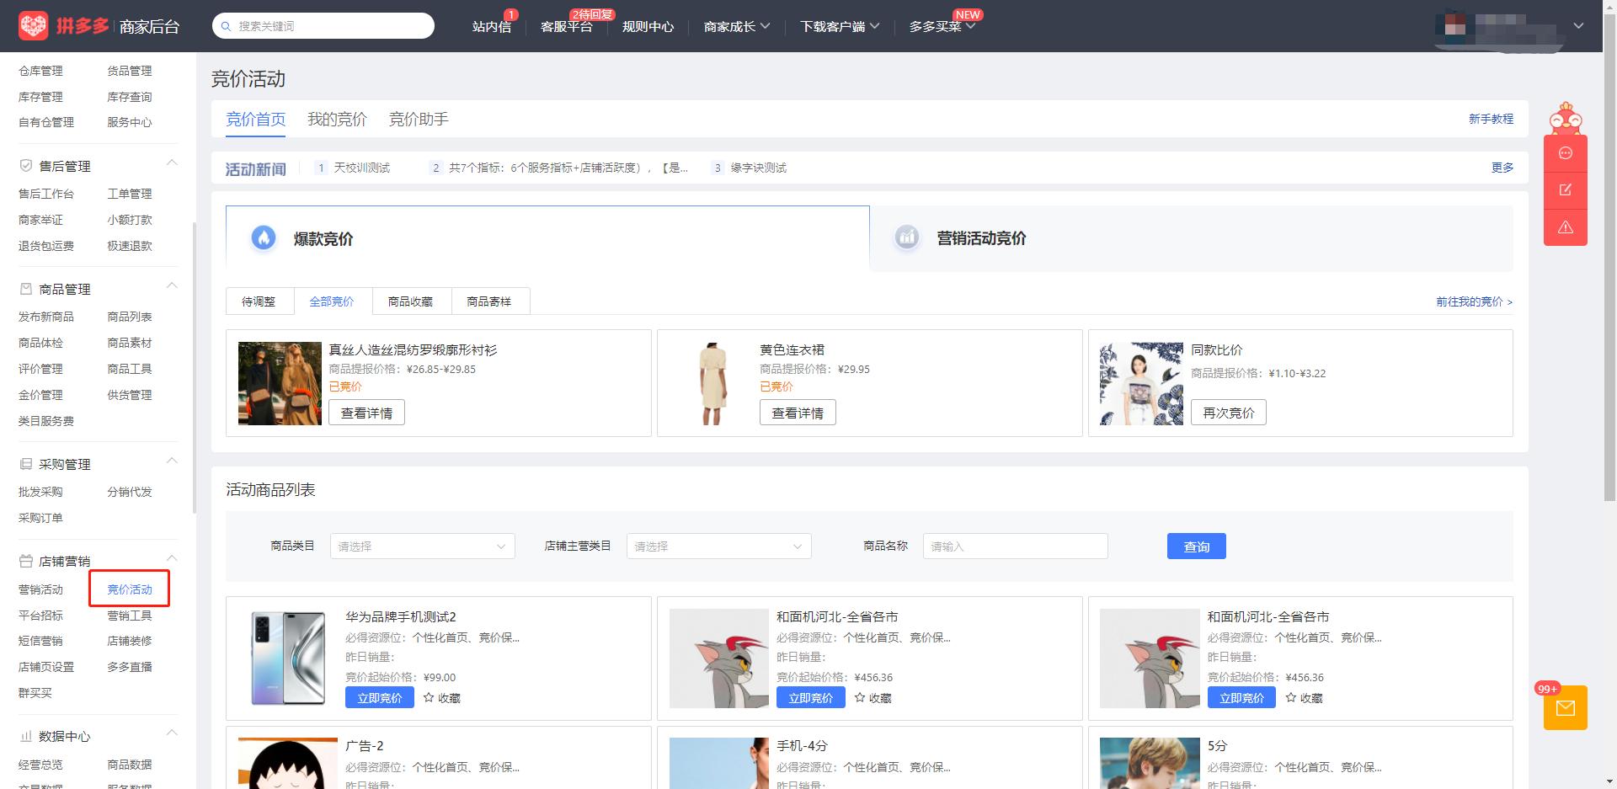
Task: Click the 拼多多 logo icon
Action: pyautogui.click(x=34, y=25)
